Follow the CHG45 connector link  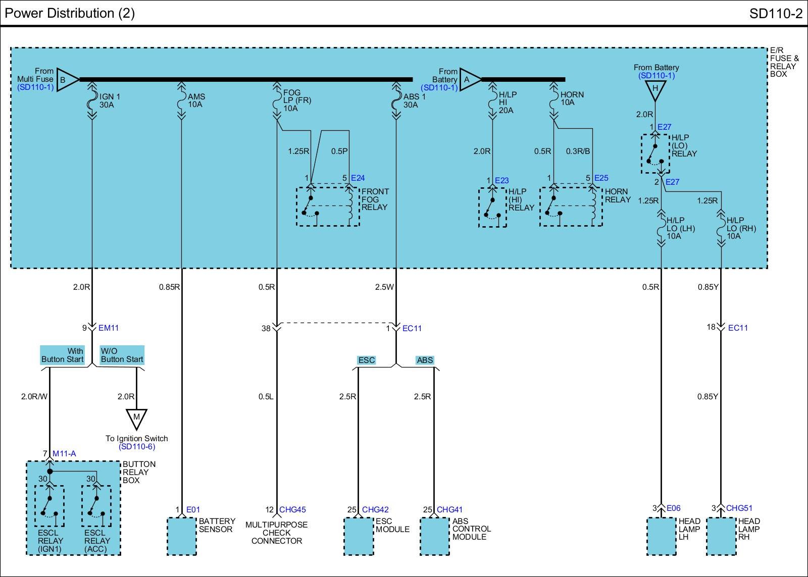tap(292, 510)
